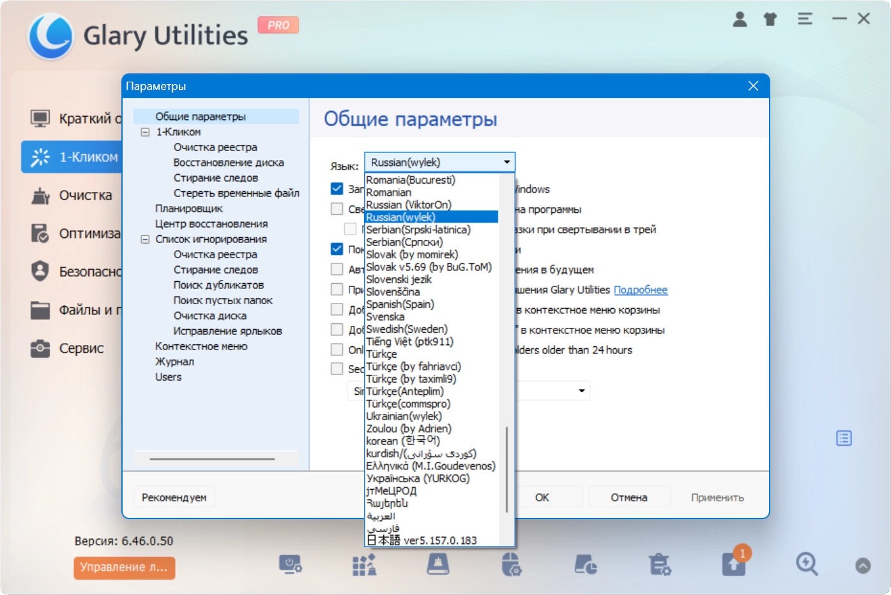Select Планировщик in the settings tree
The height and width of the screenshot is (595, 891).
[x=189, y=209]
